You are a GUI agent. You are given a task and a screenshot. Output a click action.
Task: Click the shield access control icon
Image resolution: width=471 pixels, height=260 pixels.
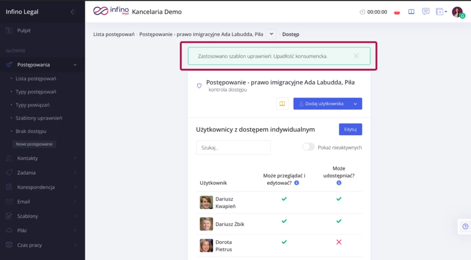pyautogui.click(x=199, y=86)
